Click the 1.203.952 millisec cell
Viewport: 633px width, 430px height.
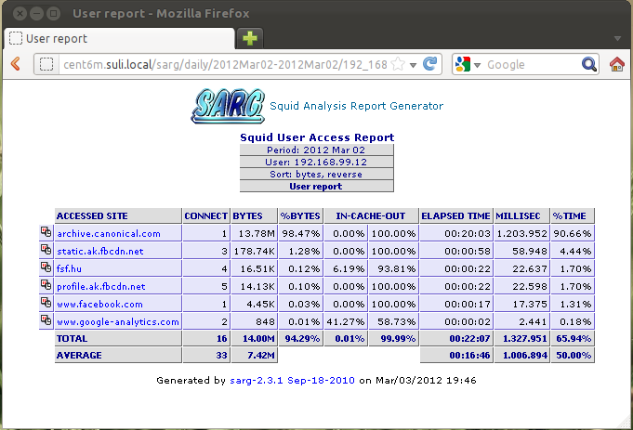(521, 233)
